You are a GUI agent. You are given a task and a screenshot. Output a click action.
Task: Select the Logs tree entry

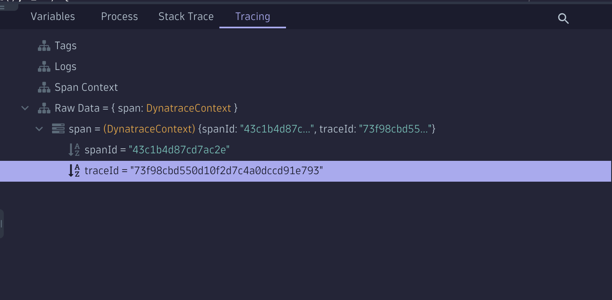pyautogui.click(x=66, y=67)
